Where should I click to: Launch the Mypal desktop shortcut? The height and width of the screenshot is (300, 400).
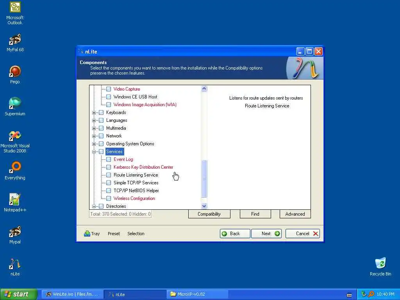[15, 235]
